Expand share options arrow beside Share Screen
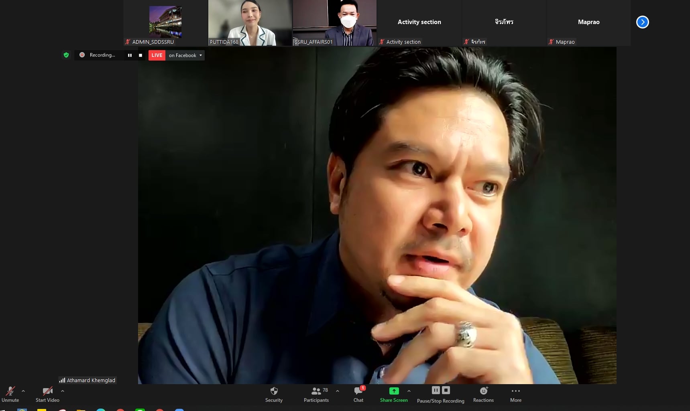The width and height of the screenshot is (690, 411). (x=409, y=391)
